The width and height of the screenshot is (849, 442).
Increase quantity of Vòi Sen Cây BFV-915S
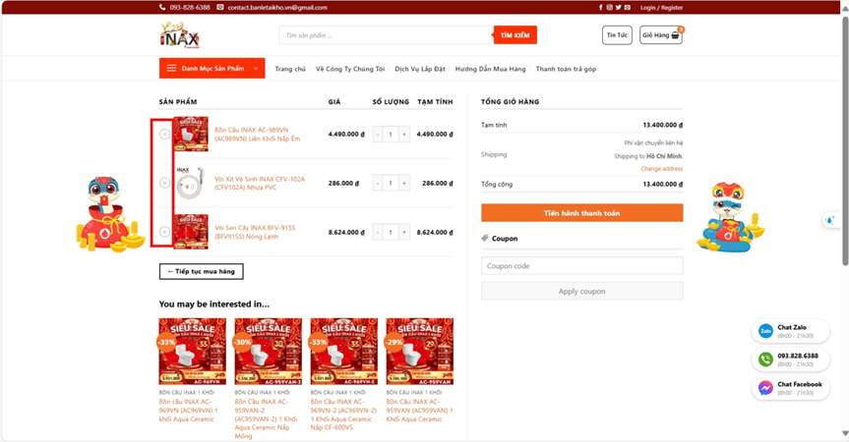(x=404, y=233)
